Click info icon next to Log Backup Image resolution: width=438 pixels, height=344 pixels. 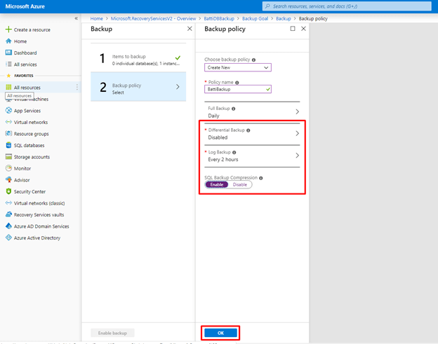234,153
